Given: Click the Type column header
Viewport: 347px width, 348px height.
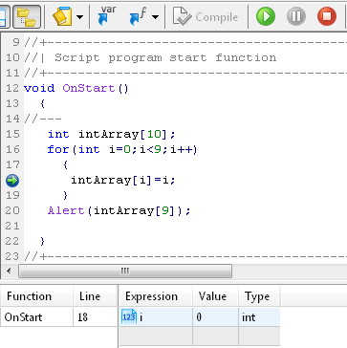Looking at the screenshot, I should [259, 296].
